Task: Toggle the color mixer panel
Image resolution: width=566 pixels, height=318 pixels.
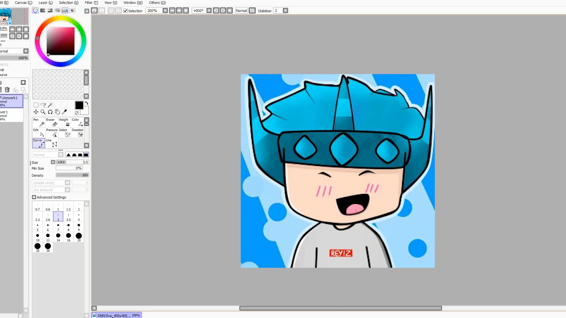Action: point(57,11)
